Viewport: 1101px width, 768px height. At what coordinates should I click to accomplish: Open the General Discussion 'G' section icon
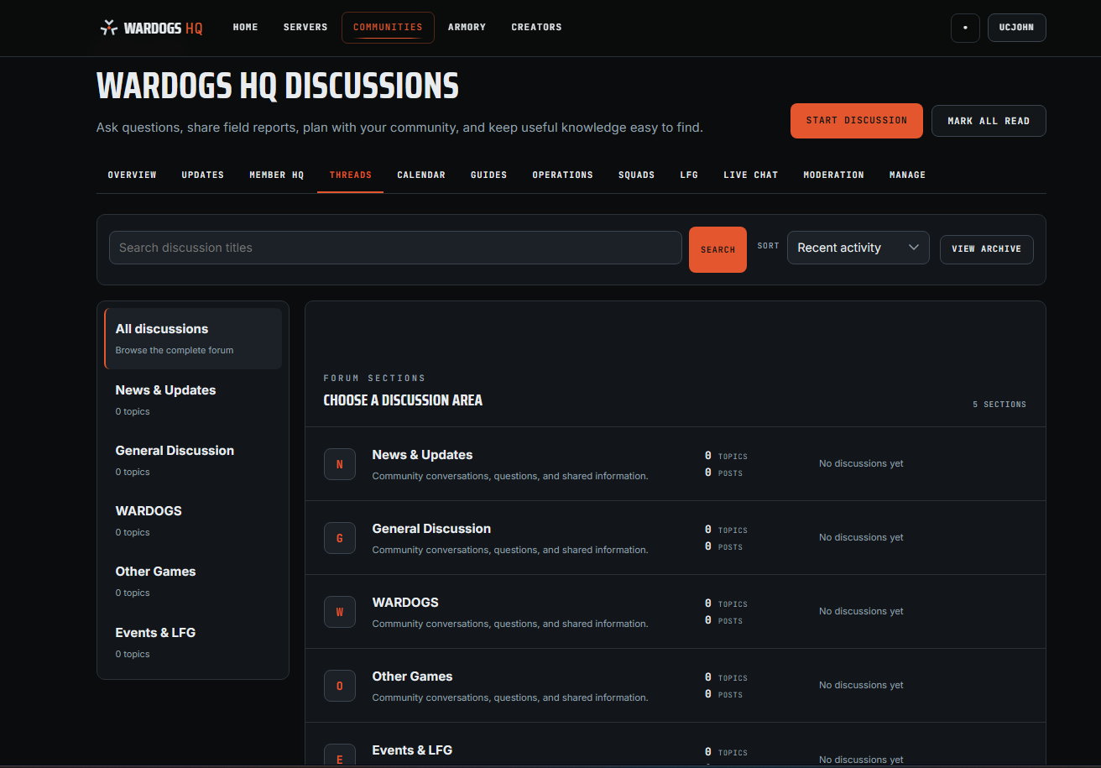pos(340,538)
